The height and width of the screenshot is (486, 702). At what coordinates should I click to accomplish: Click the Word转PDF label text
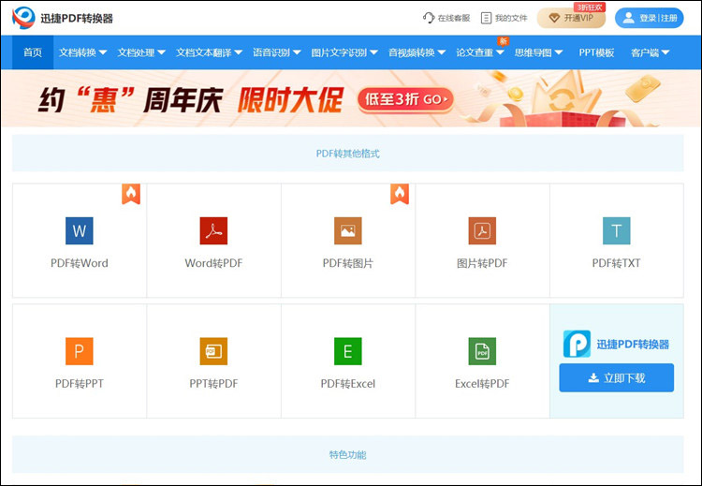pos(213,263)
